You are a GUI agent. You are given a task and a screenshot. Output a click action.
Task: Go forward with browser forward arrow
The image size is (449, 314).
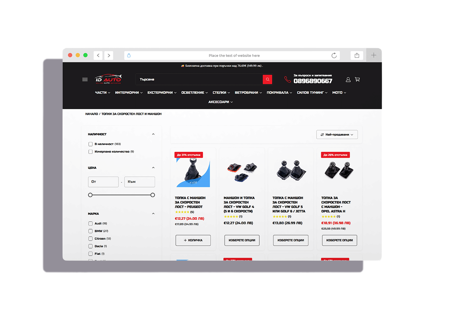point(109,55)
